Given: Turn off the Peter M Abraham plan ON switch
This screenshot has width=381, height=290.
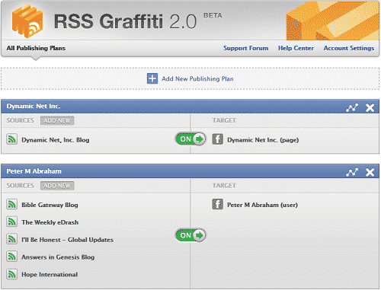Looking at the screenshot, I should [190, 235].
